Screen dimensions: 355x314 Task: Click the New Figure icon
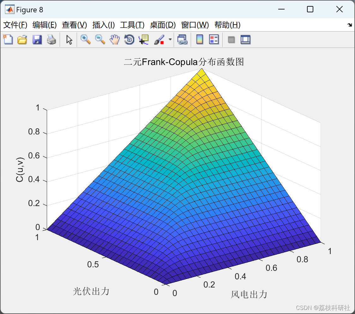pyautogui.click(x=8, y=39)
